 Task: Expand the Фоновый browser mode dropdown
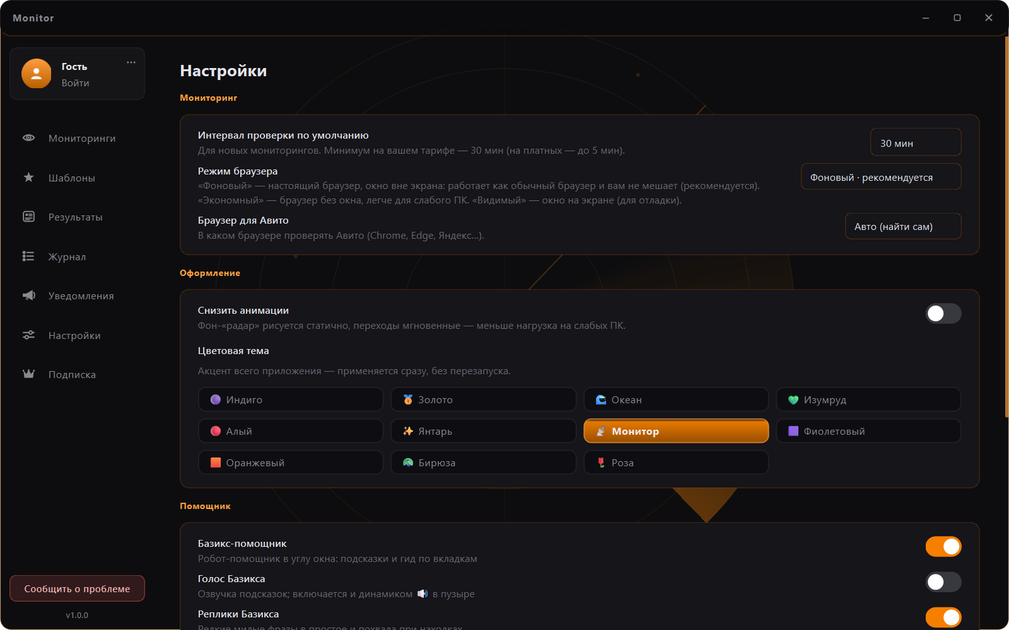coord(881,177)
